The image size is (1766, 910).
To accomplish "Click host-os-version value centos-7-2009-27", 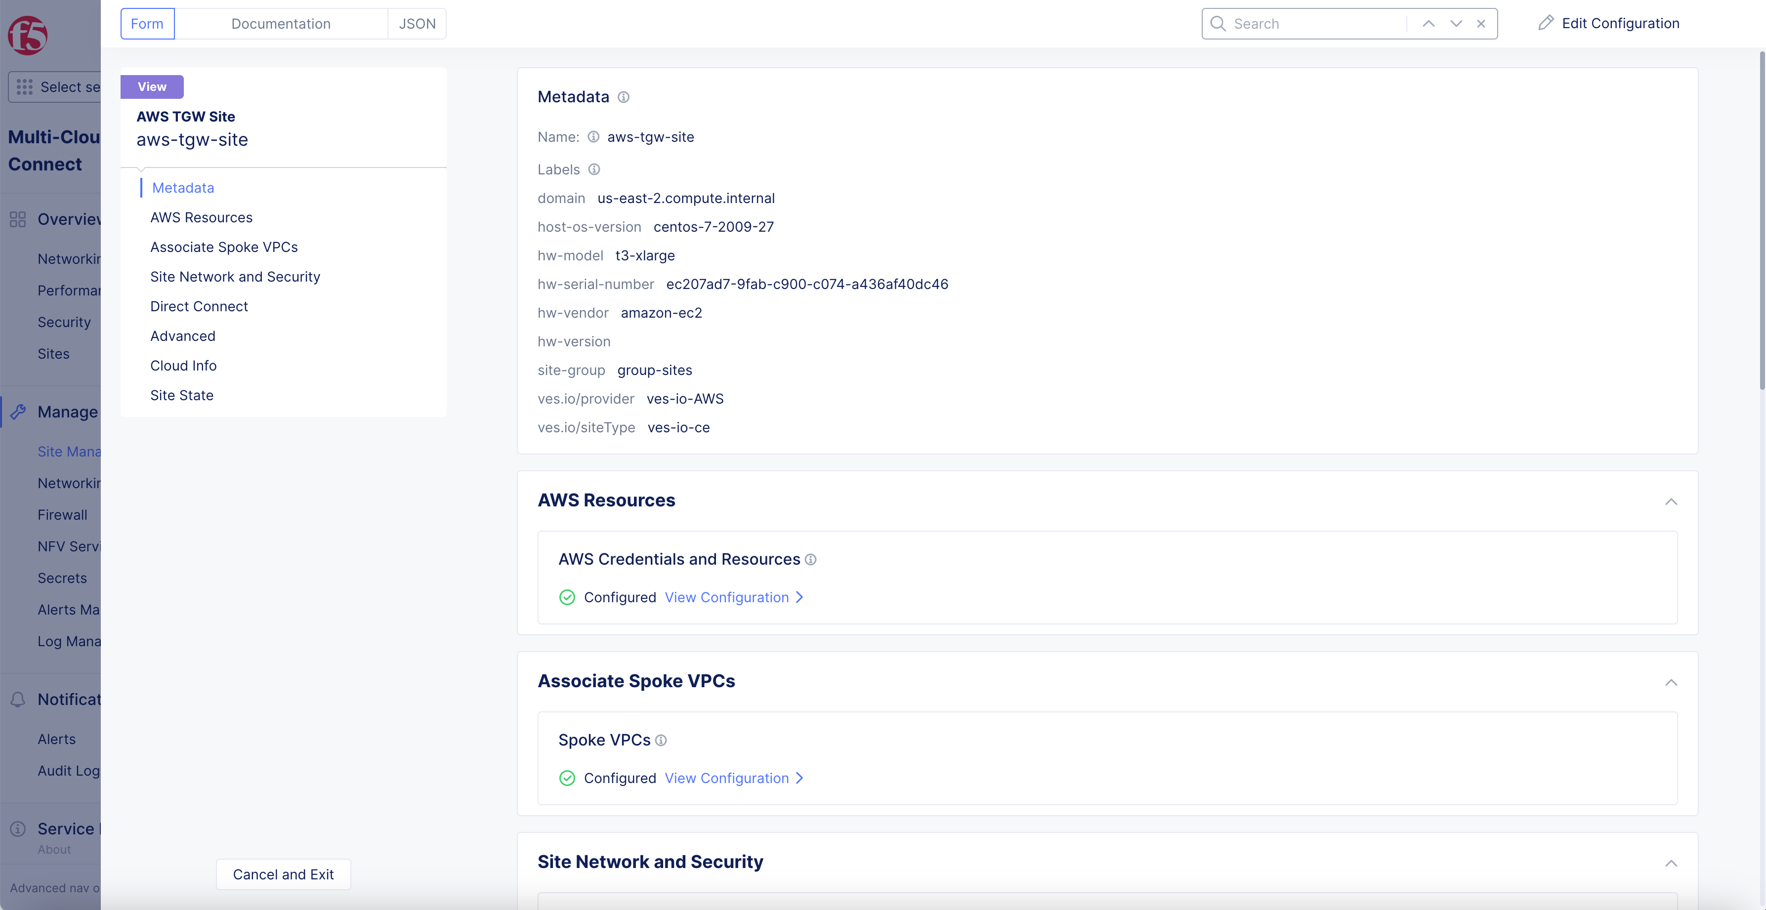I will 713,227.
